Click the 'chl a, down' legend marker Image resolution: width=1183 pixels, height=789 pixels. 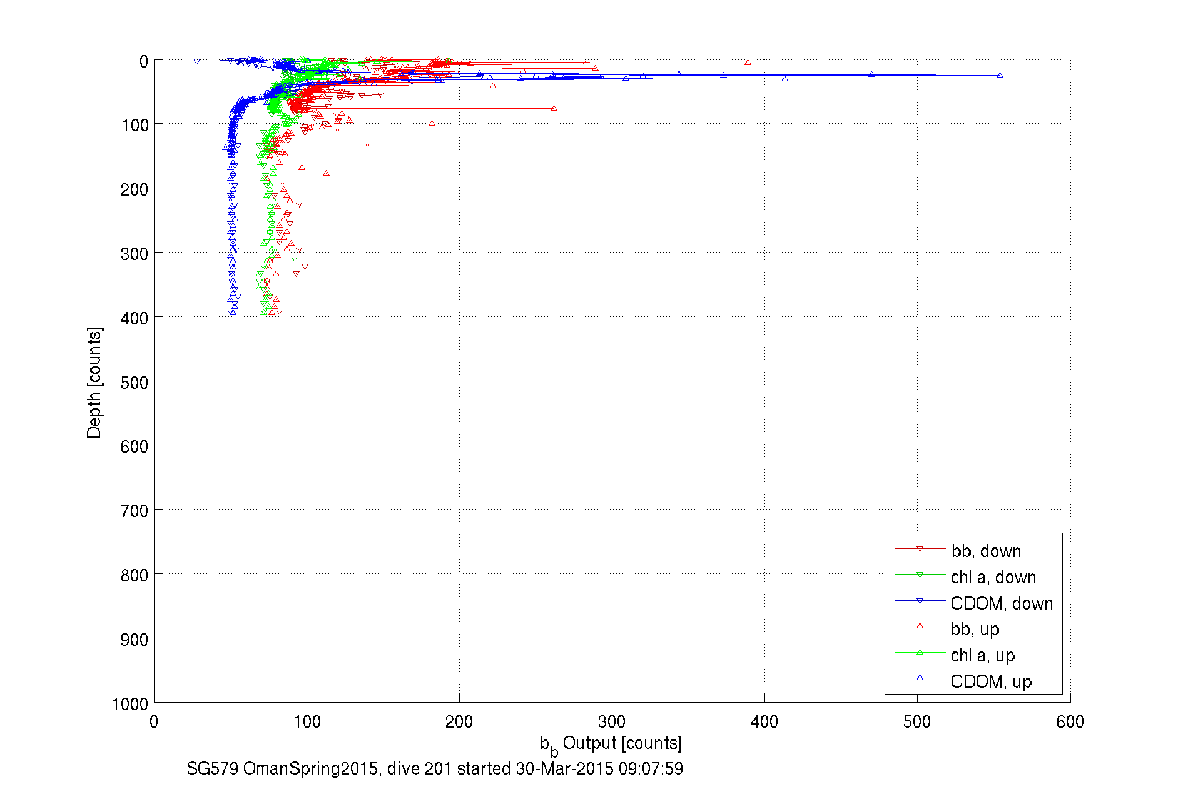pyautogui.click(x=920, y=575)
